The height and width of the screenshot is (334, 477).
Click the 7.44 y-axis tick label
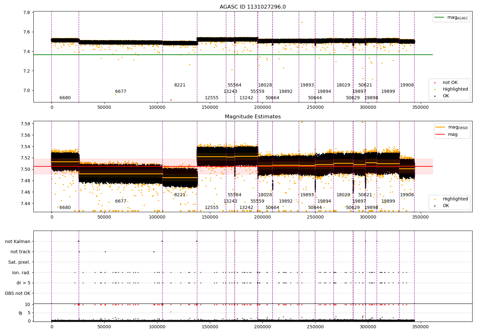point(25,204)
